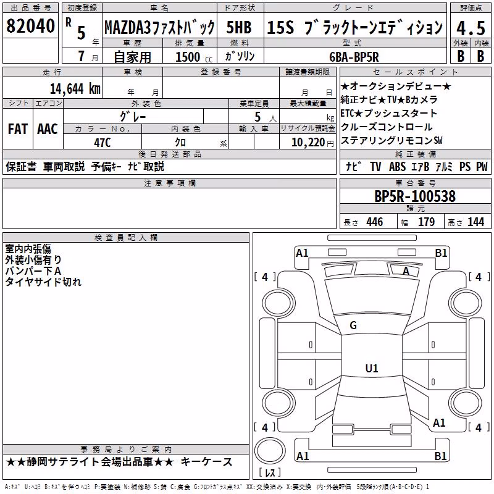Viewport: 494px width, 494px height.
Task: Click the アルミ equipment label
Action: tap(444, 167)
